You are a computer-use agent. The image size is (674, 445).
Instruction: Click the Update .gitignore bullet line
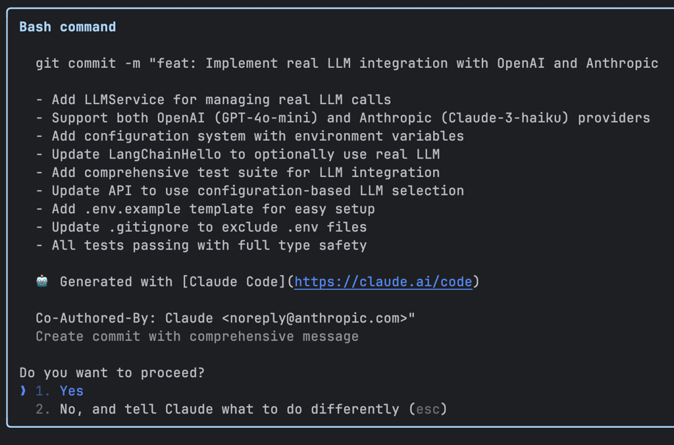click(201, 227)
